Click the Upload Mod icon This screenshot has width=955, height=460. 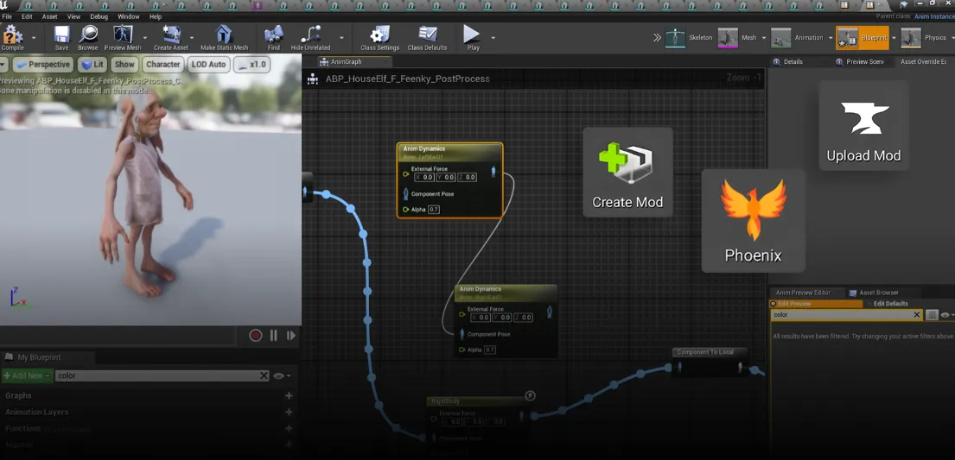click(x=863, y=125)
